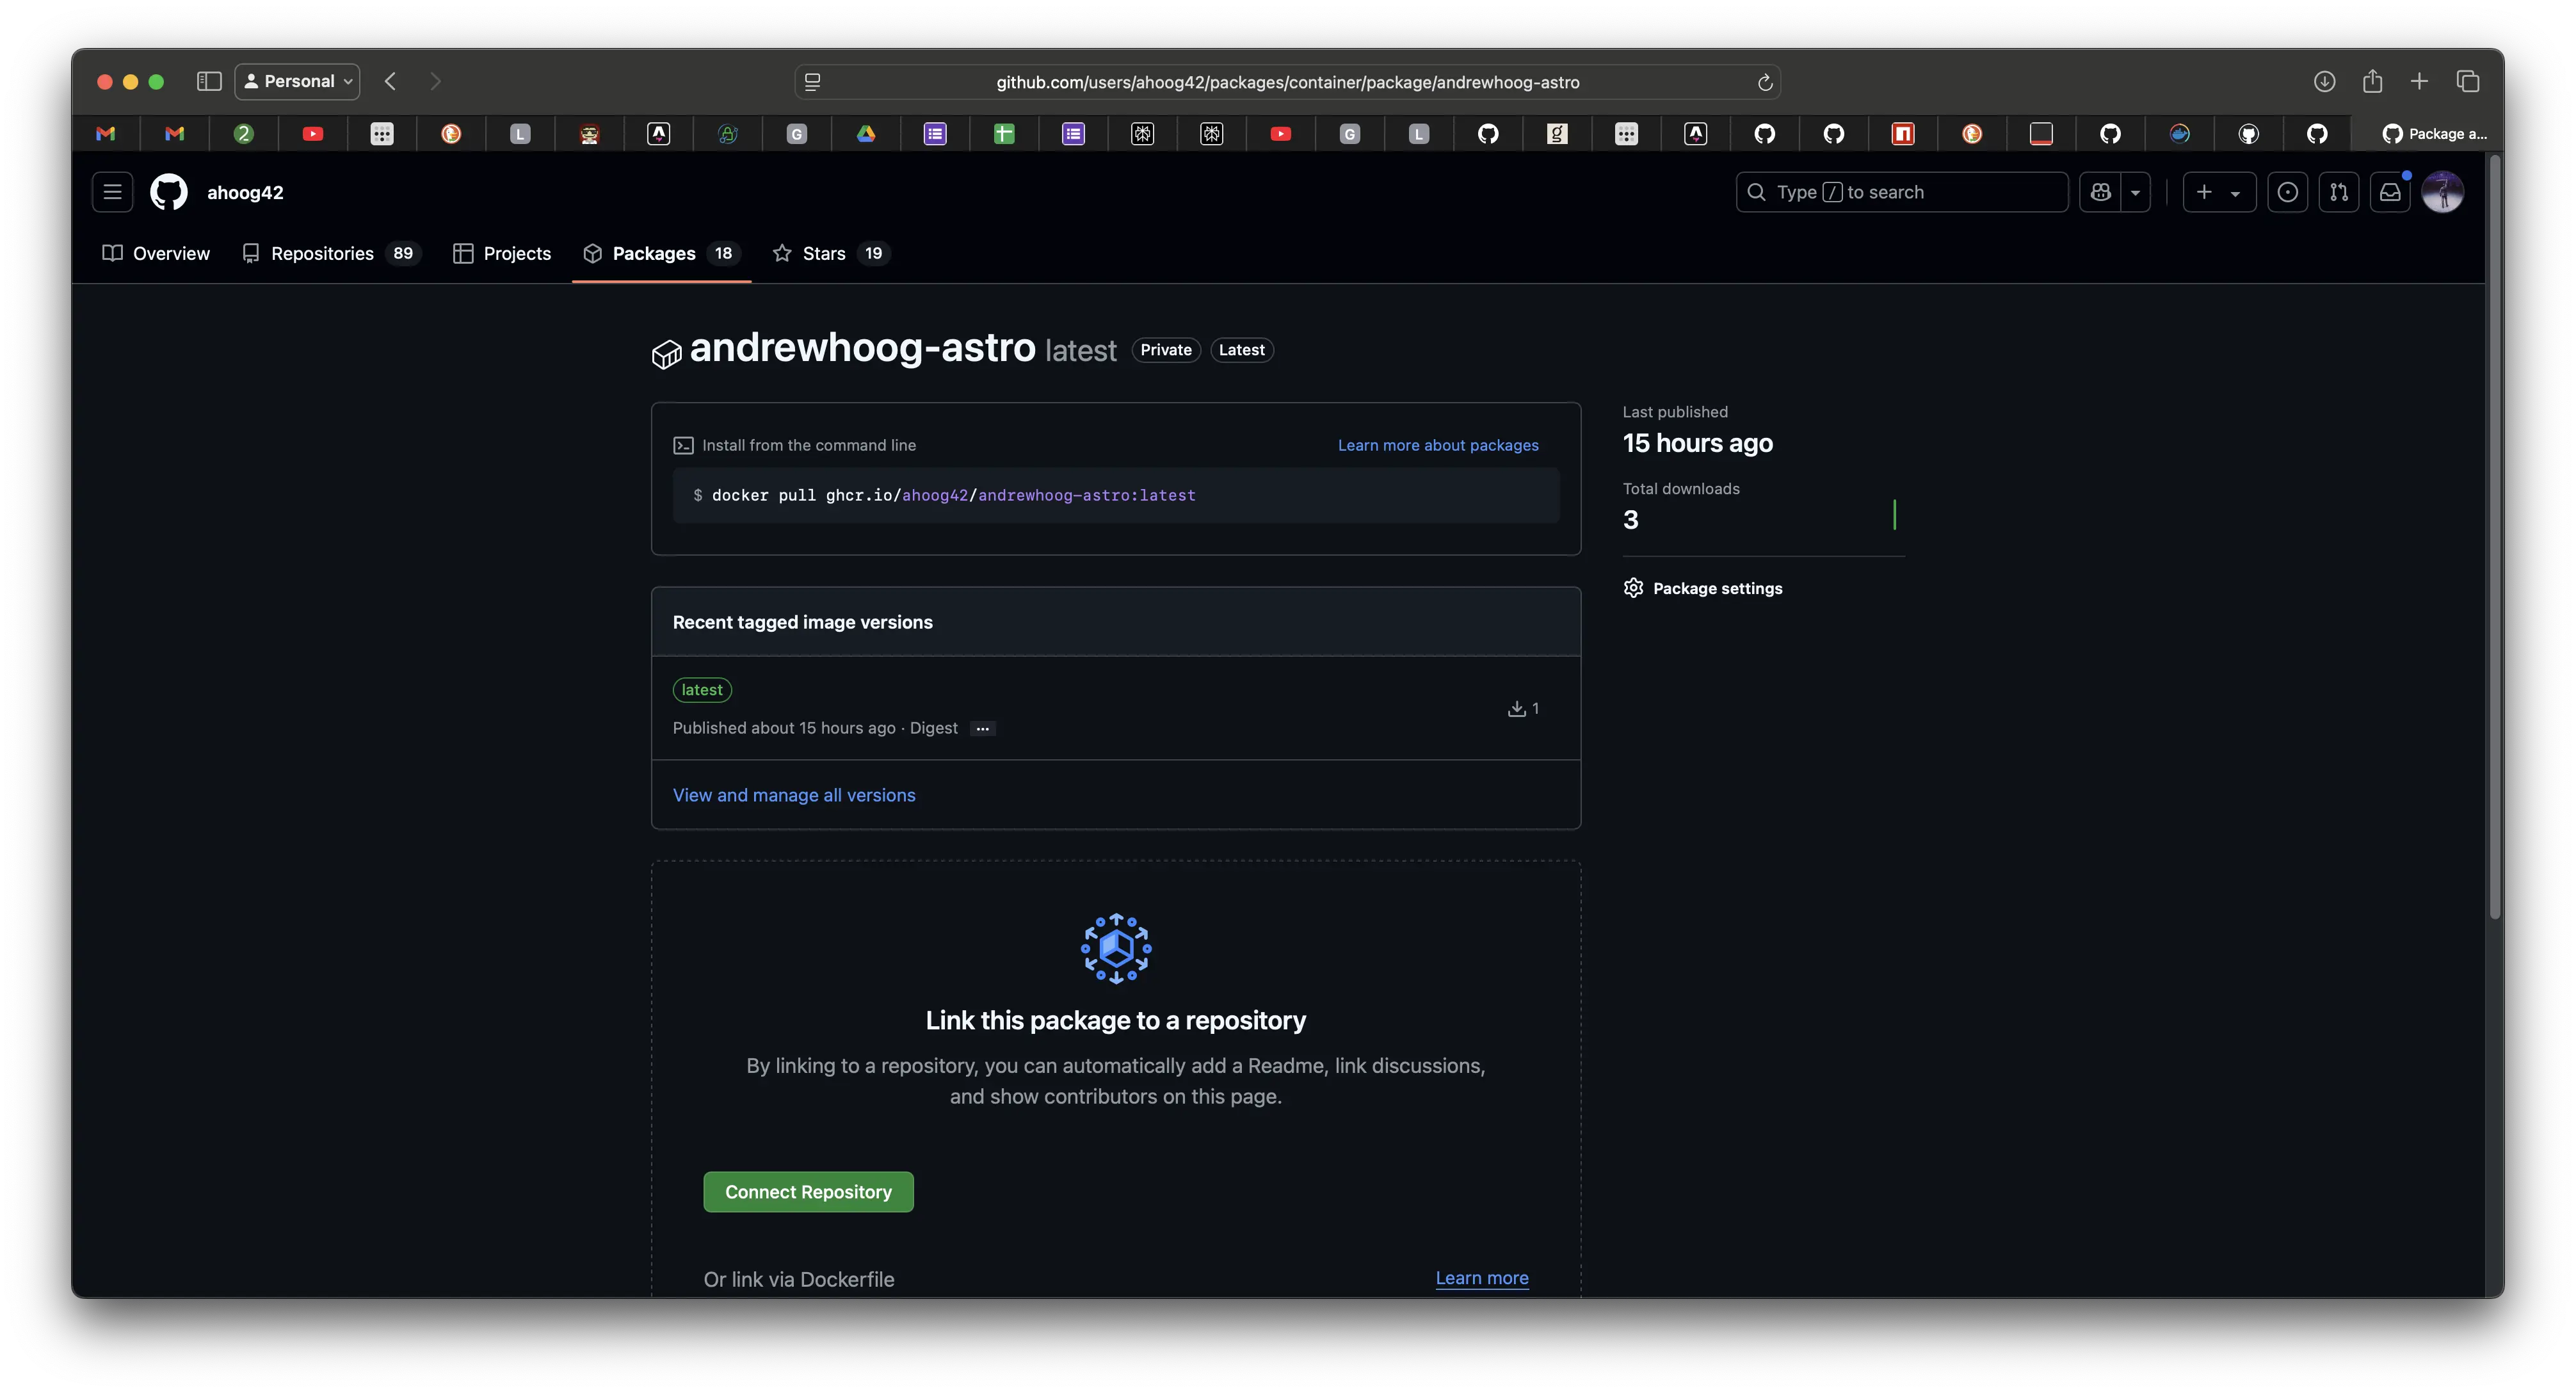Open your GitHub notifications inbox
Screen dimensions: 2576x1393
click(x=2391, y=191)
